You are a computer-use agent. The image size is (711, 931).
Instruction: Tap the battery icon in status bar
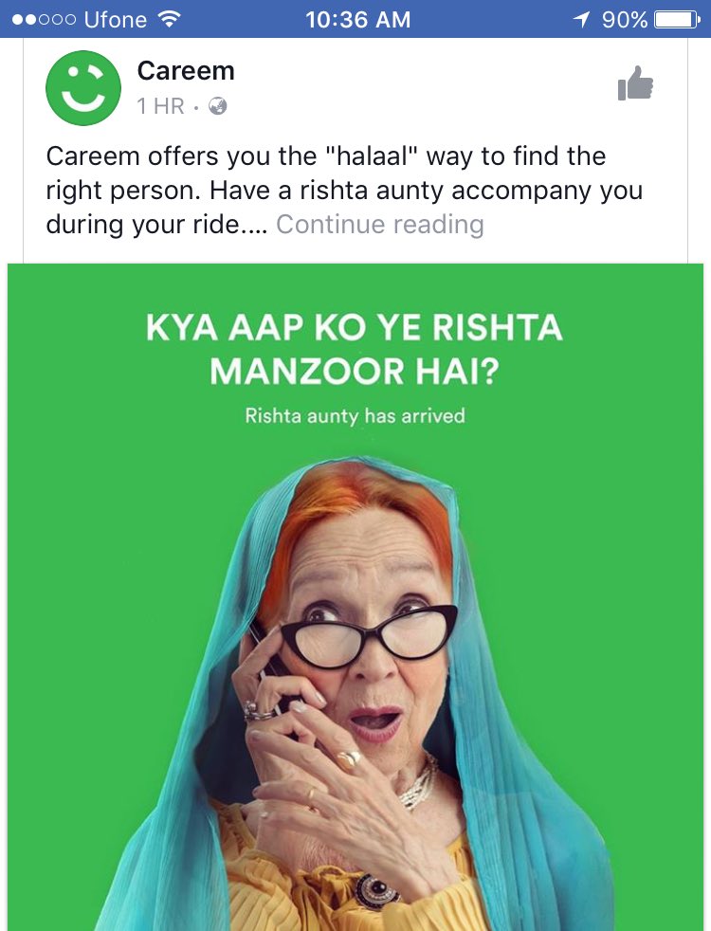pos(677,20)
